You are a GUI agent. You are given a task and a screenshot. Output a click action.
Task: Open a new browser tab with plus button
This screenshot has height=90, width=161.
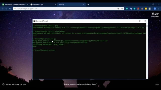[x=88, y=4]
